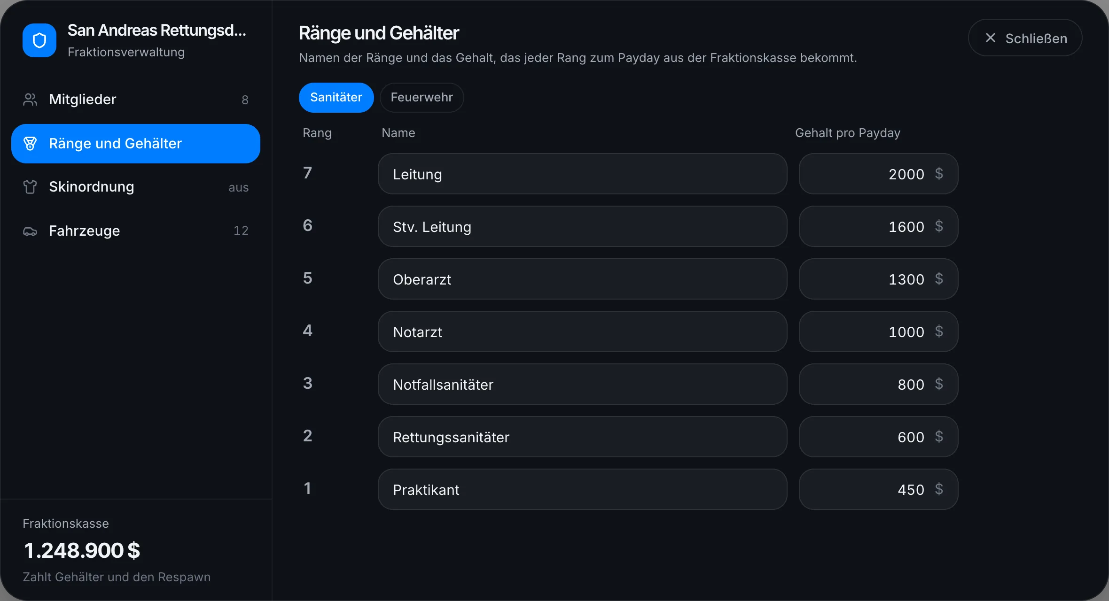The width and height of the screenshot is (1109, 601).
Task: Focus the Oberarzt rank name field
Action: pos(583,279)
